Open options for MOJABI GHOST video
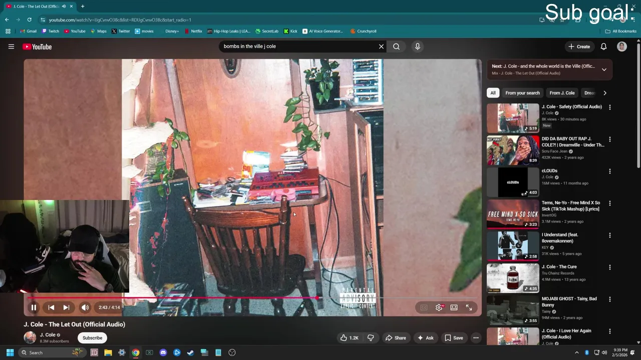 pyautogui.click(x=609, y=299)
